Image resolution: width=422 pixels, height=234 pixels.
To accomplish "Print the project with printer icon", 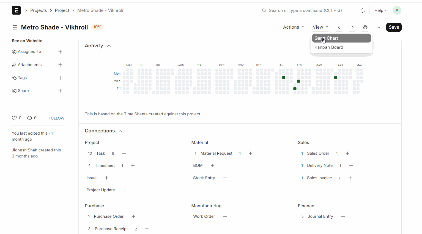I will coord(365,27).
